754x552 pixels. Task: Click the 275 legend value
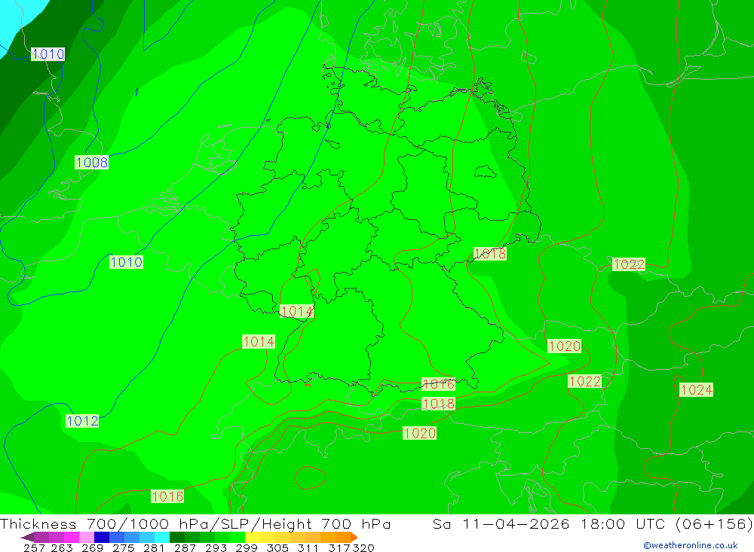click(x=123, y=547)
